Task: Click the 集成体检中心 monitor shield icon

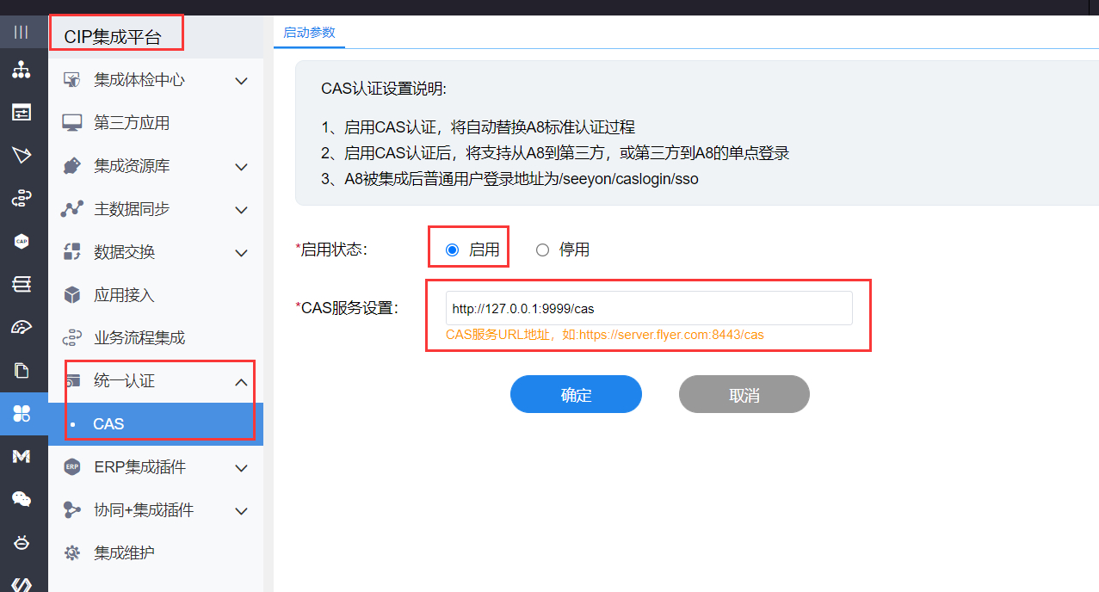Action: (x=72, y=80)
